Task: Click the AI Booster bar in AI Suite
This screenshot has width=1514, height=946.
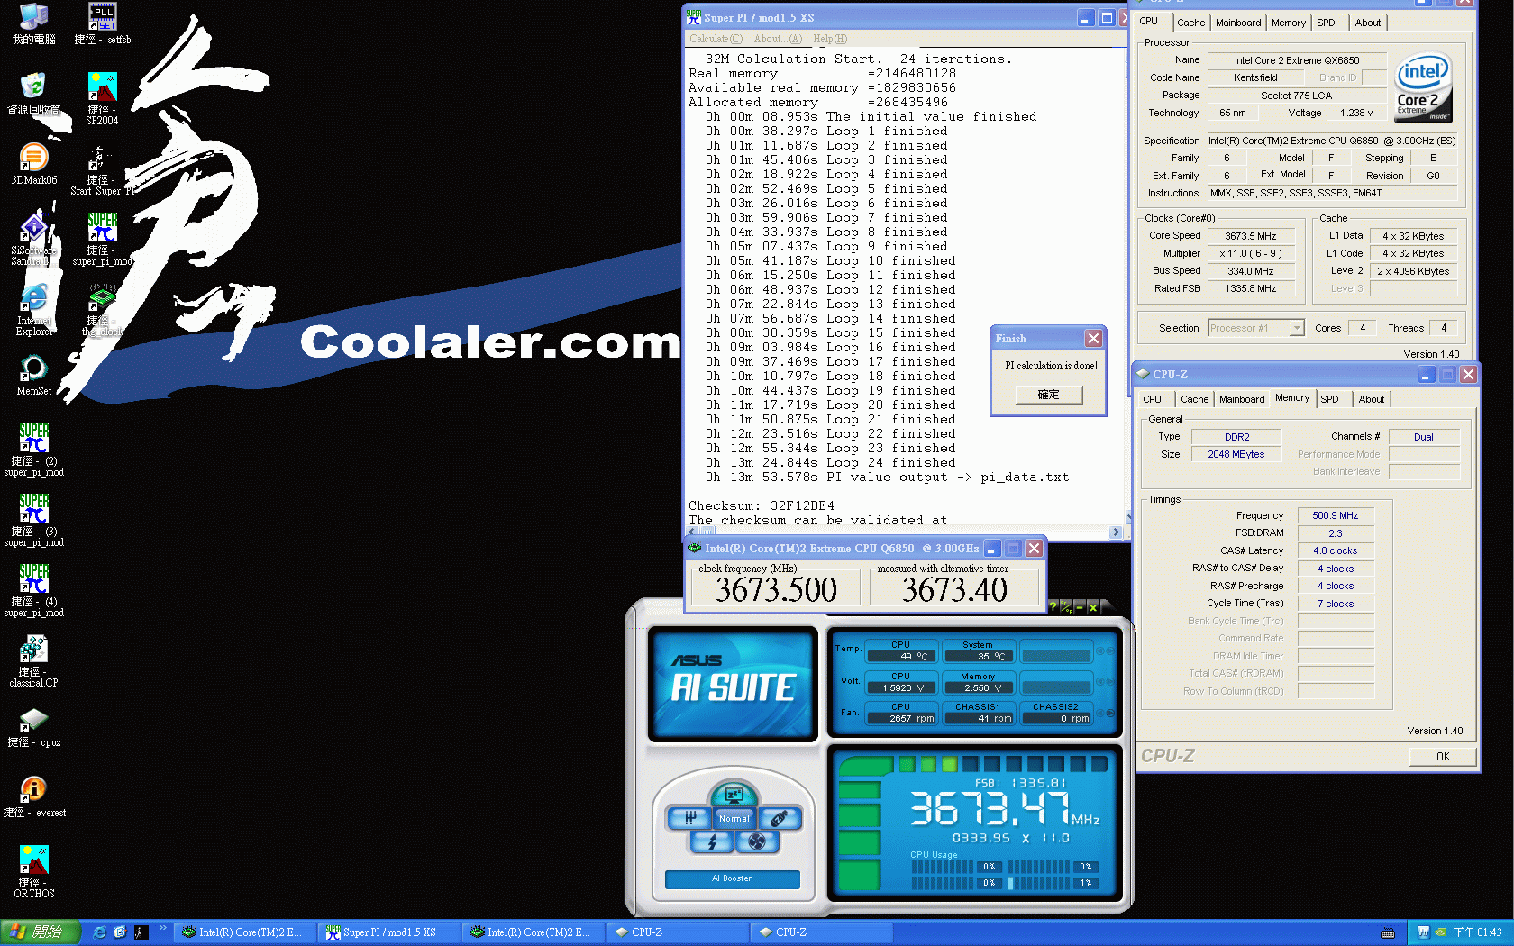Action: coord(732,878)
